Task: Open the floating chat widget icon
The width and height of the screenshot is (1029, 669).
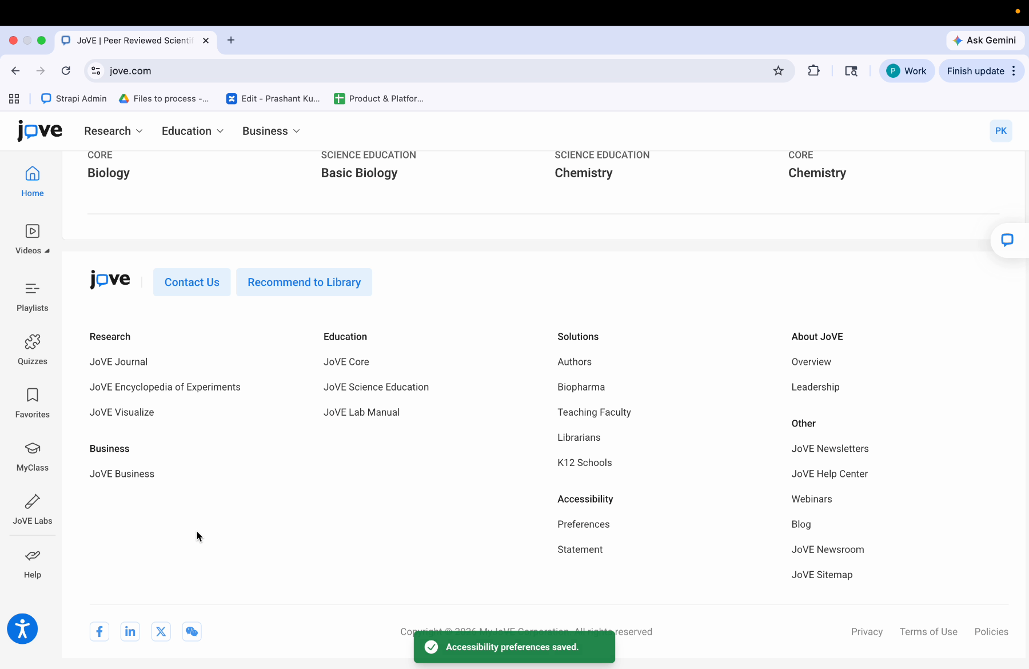Action: (x=1007, y=240)
